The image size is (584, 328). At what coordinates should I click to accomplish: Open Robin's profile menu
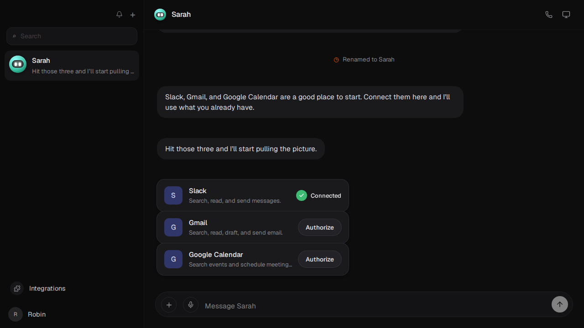27,314
